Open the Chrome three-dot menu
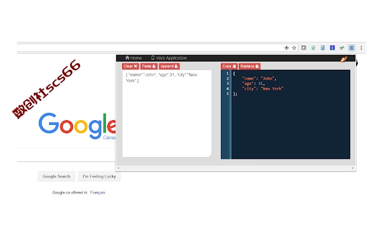This screenshot has width=383, height=239. 361,48
